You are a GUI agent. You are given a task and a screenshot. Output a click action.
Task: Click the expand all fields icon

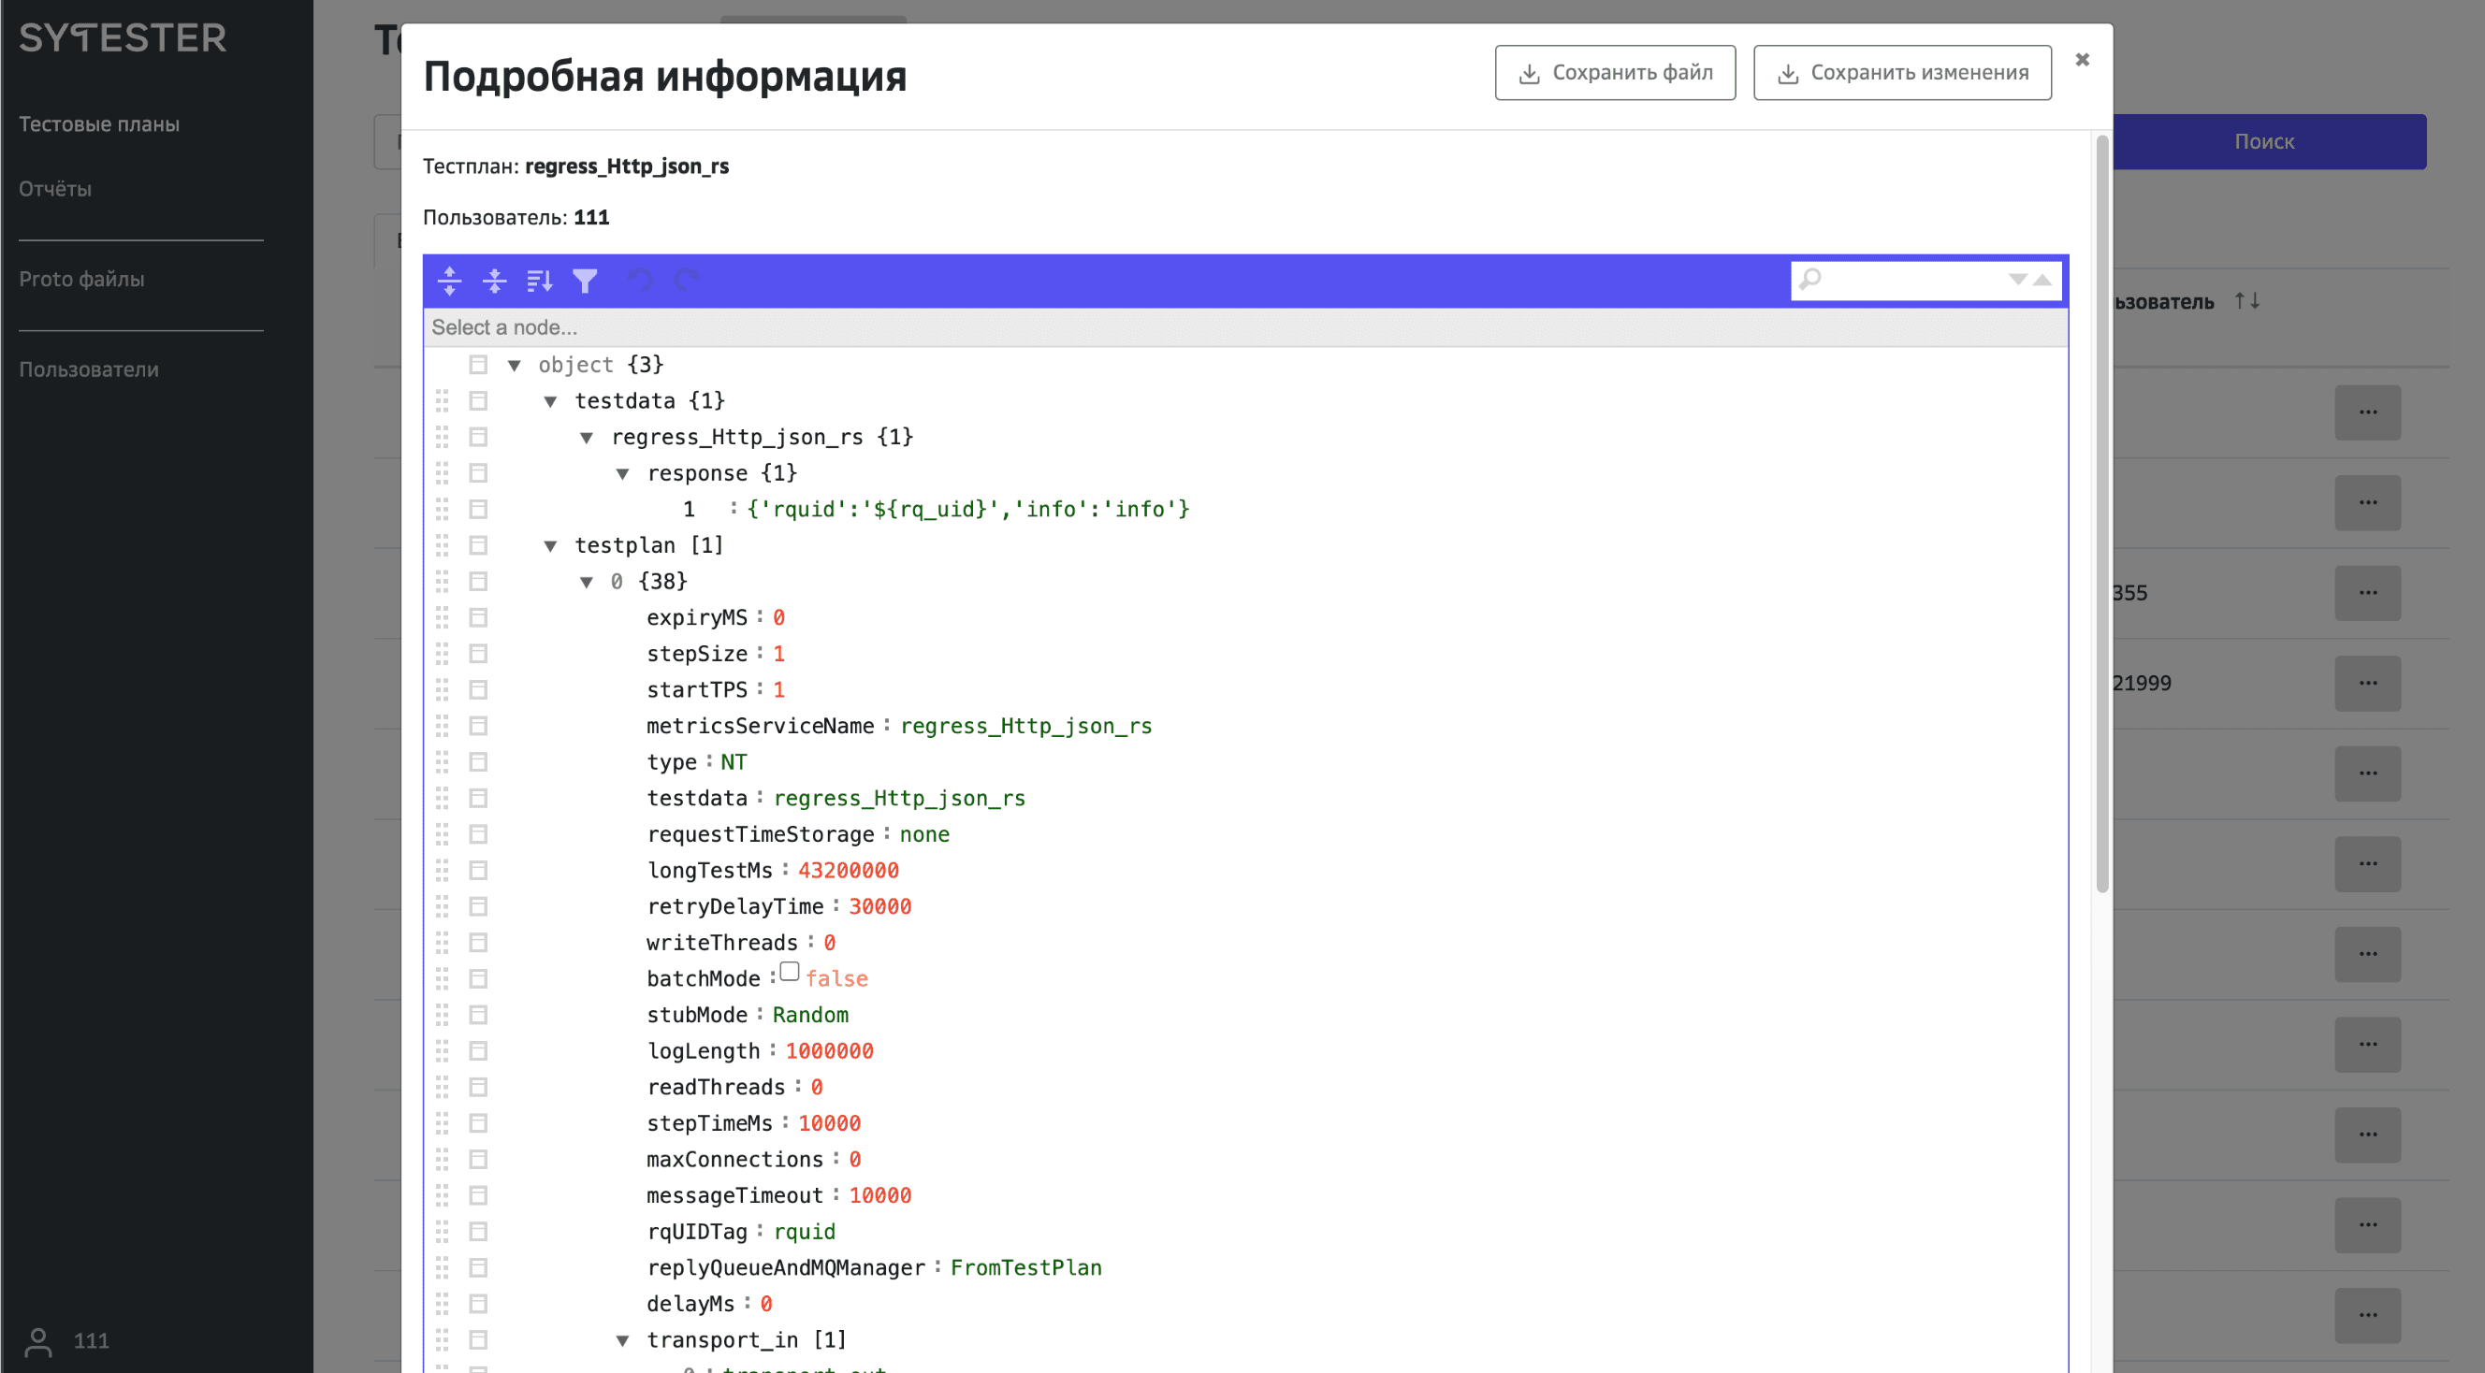[x=449, y=281]
